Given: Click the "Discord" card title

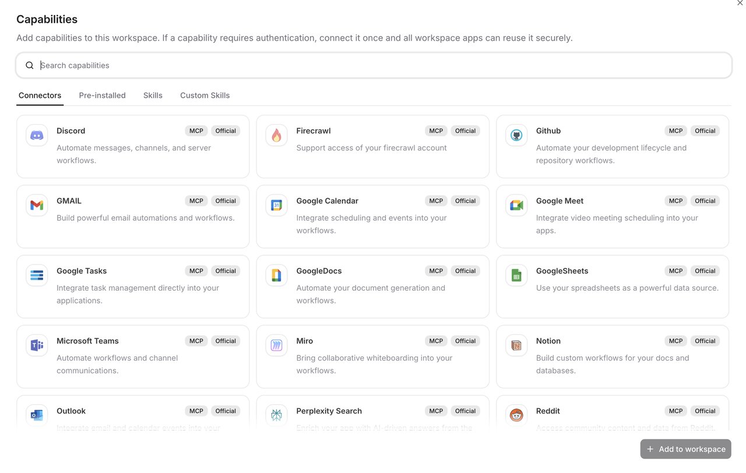Looking at the screenshot, I should [x=71, y=131].
